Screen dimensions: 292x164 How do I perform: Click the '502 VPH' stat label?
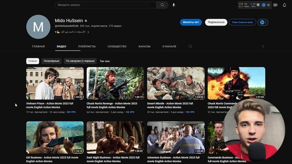pos(71,112)
